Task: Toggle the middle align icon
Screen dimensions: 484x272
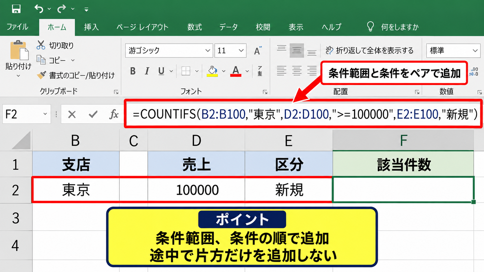Action: click(x=297, y=51)
